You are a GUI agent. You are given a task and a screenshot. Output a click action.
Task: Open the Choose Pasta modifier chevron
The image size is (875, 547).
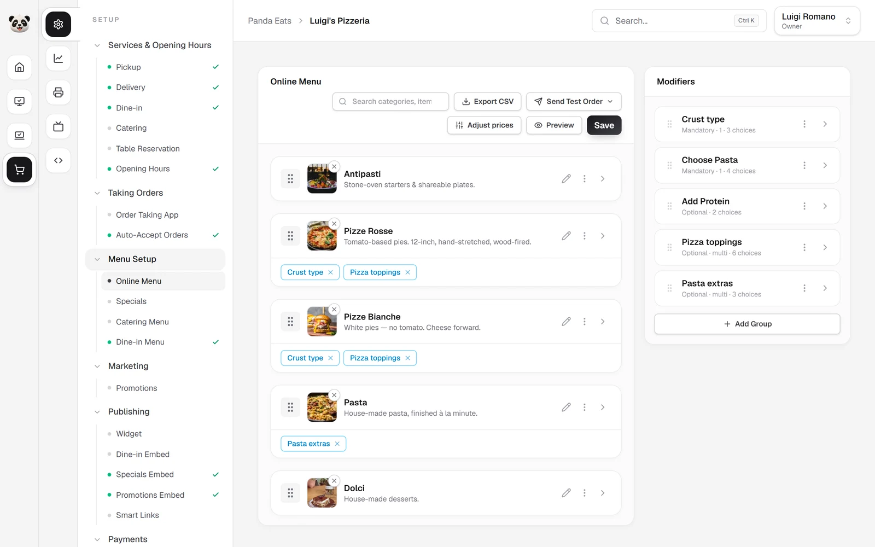pos(825,165)
